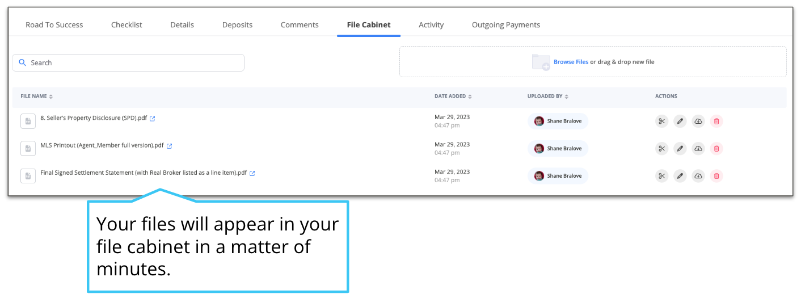
Task: Download the MLS Printout file
Action: pyautogui.click(x=698, y=149)
